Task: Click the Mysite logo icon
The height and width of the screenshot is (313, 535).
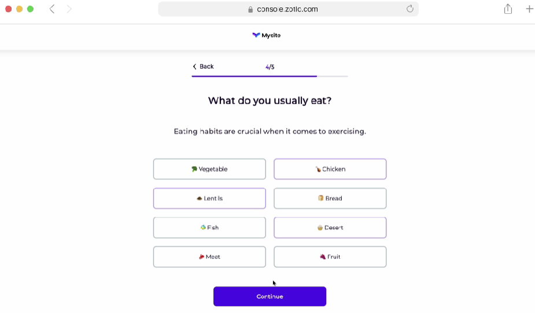Action: (x=256, y=35)
